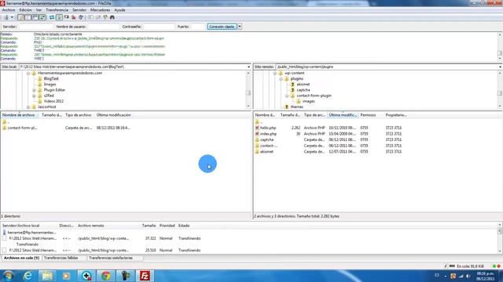Toggle processing of the transfer queue

(x=60, y=17)
